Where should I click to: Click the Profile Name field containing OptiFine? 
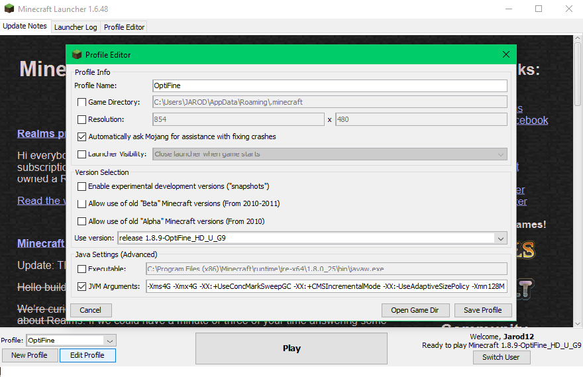point(330,85)
